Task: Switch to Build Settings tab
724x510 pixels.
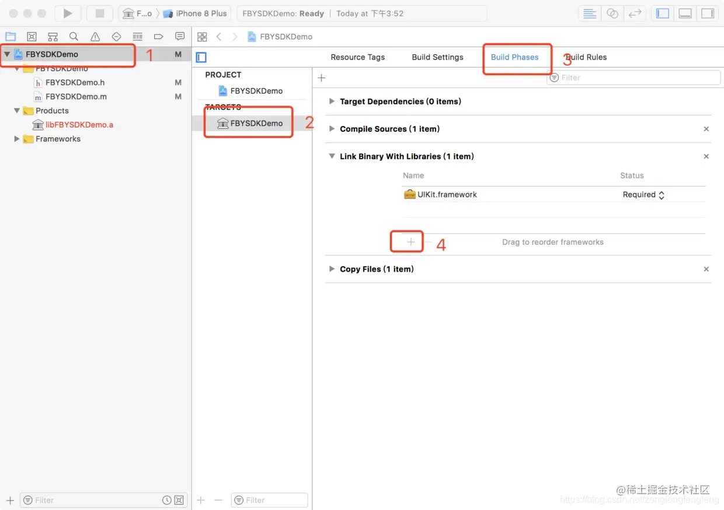Action: [x=437, y=57]
